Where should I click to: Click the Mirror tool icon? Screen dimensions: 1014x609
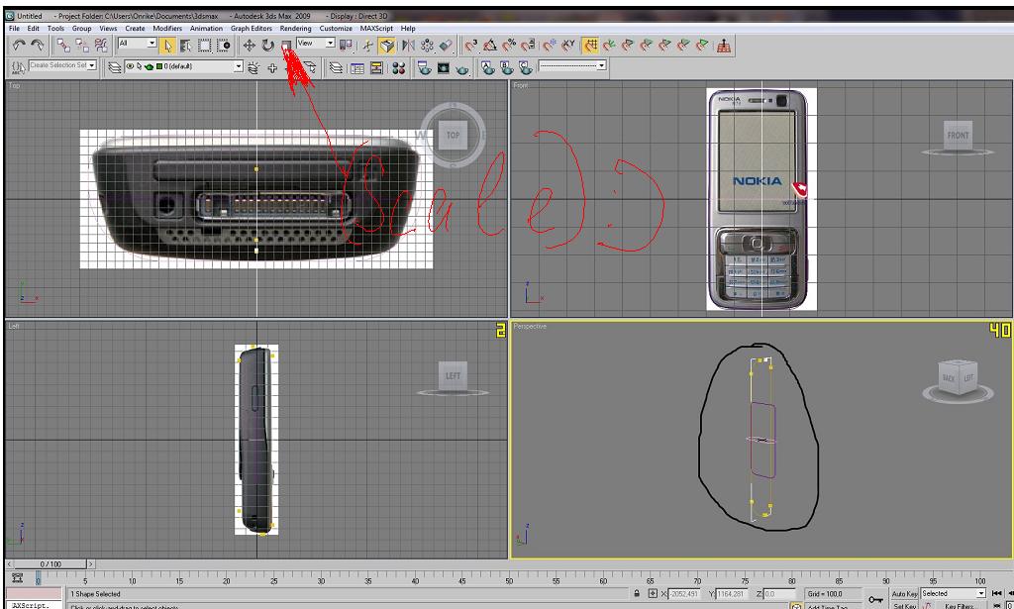click(x=409, y=46)
